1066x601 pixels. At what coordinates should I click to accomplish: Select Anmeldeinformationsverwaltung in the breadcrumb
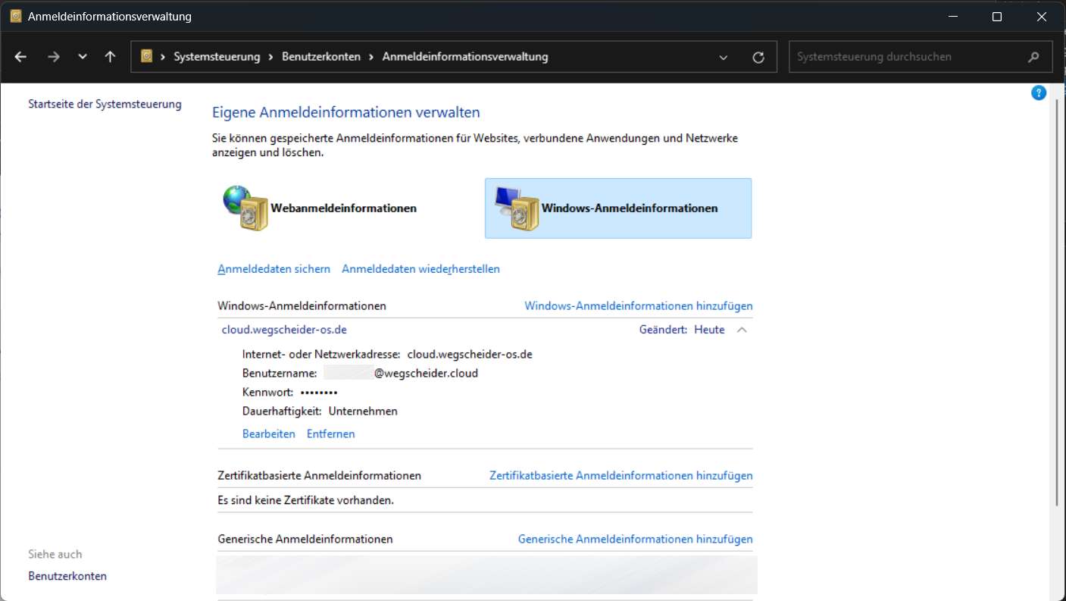tap(465, 57)
